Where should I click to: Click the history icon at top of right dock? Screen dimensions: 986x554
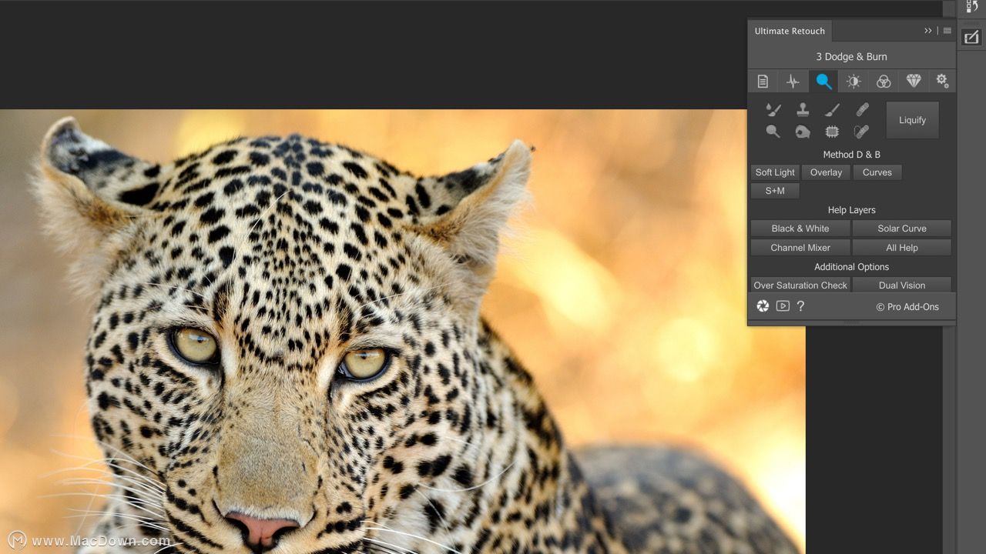(x=971, y=6)
